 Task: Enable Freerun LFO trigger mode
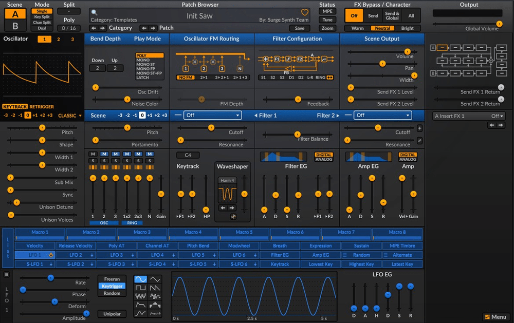click(x=112, y=279)
